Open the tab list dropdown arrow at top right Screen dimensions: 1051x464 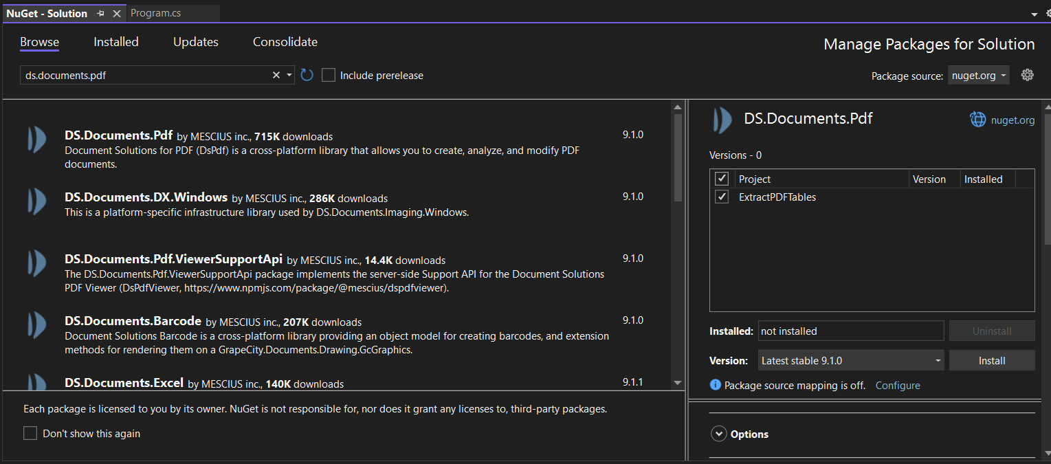coord(1035,14)
